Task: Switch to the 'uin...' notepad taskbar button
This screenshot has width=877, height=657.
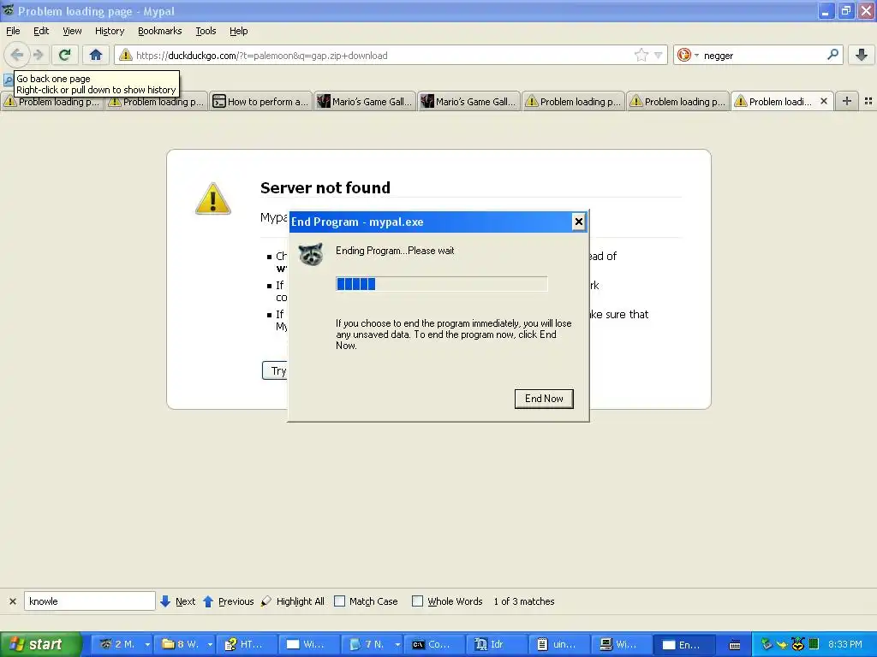Action: 560,644
